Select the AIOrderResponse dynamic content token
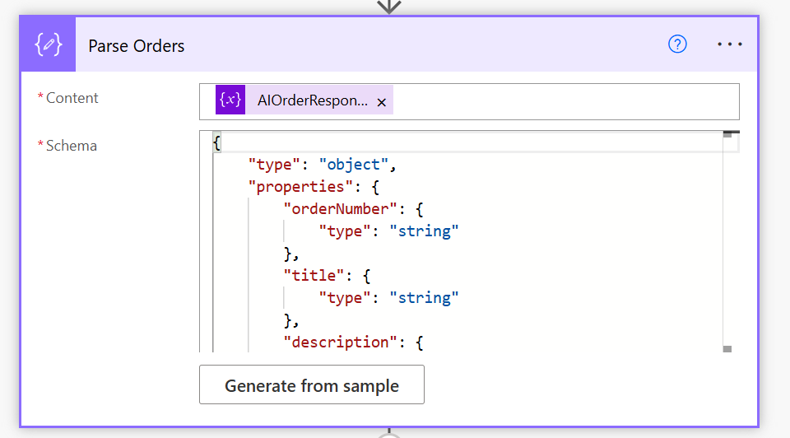 [x=313, y=100]
